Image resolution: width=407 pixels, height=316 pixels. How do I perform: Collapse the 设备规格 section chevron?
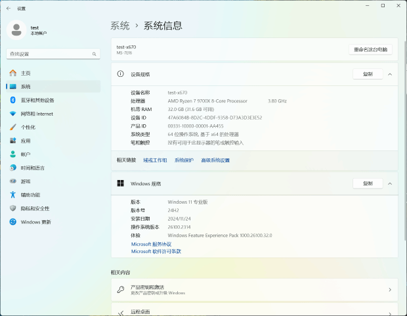coord(390,74)
